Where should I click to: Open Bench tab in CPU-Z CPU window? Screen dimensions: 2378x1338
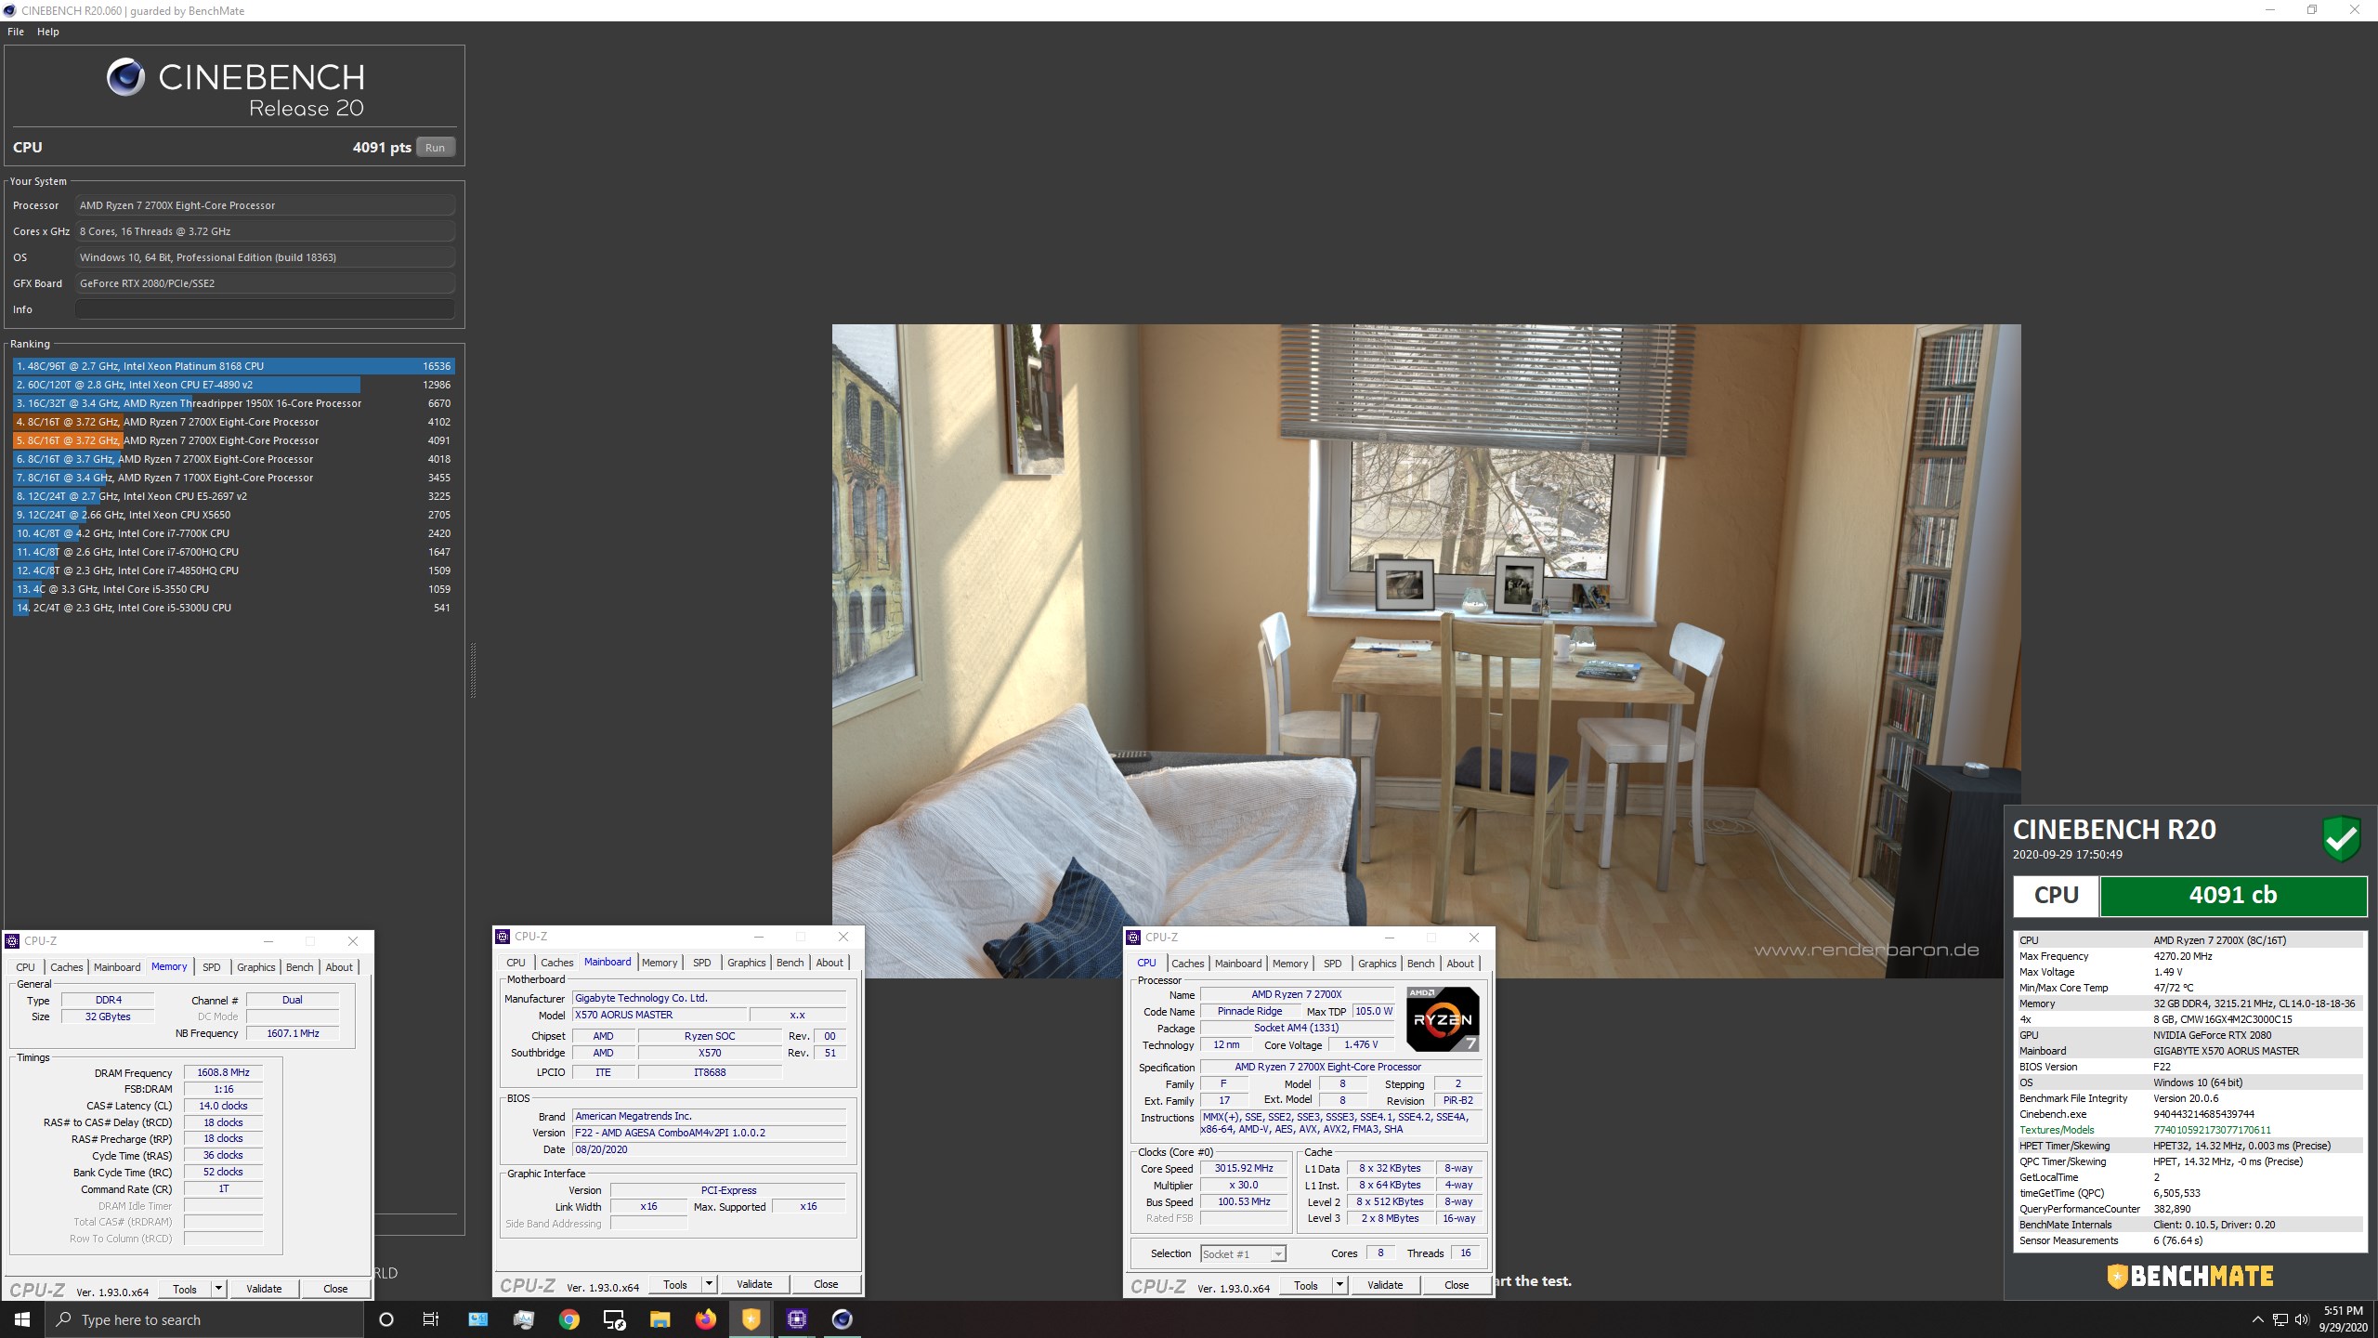click(1421, 964)
